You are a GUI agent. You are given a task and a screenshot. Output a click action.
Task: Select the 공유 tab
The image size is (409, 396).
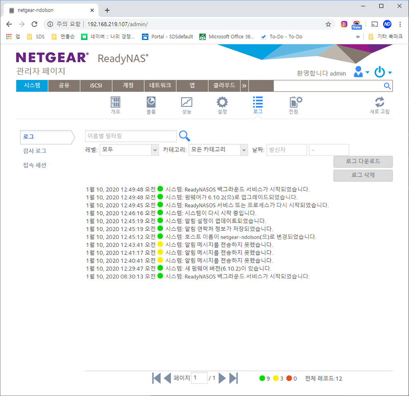tap(64, 86)
